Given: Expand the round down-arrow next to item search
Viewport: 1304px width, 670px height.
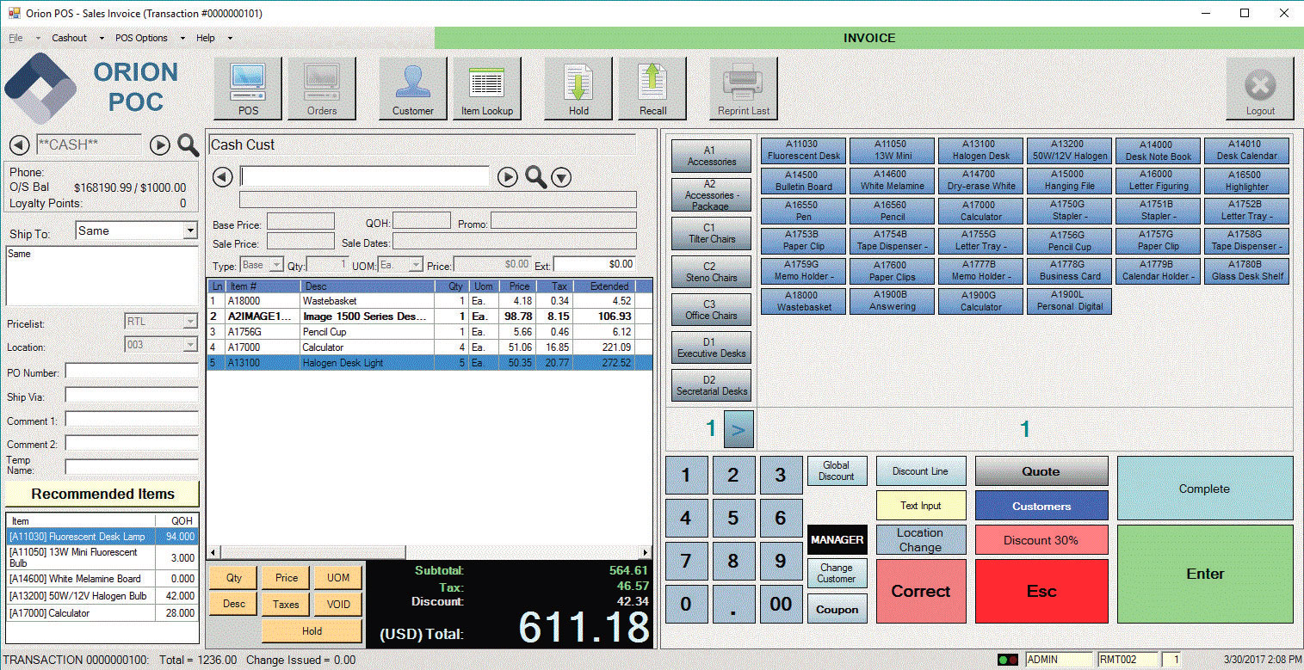Looking at the screenshot, I should (561, 177).
